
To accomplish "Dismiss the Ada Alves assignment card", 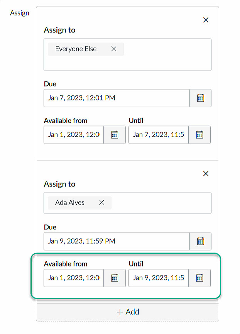I will click(x=206, y=173).
